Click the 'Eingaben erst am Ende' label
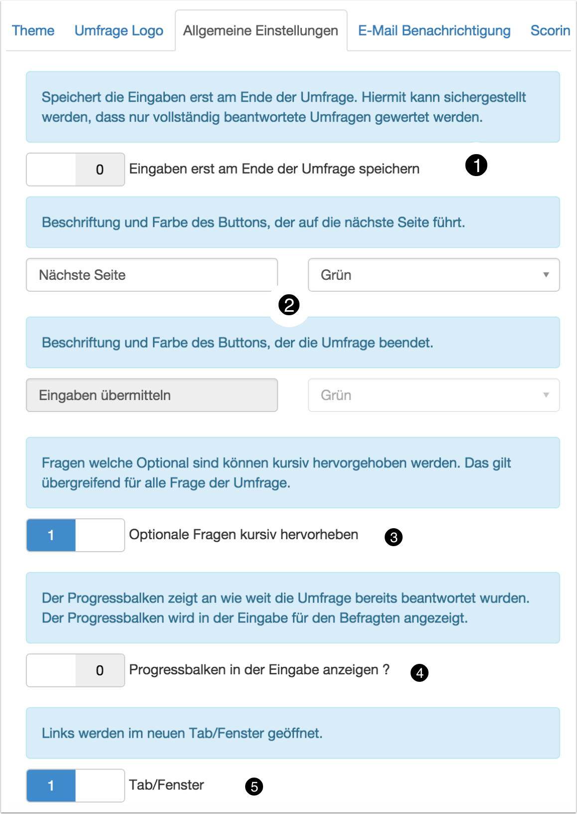 (274, 169)
